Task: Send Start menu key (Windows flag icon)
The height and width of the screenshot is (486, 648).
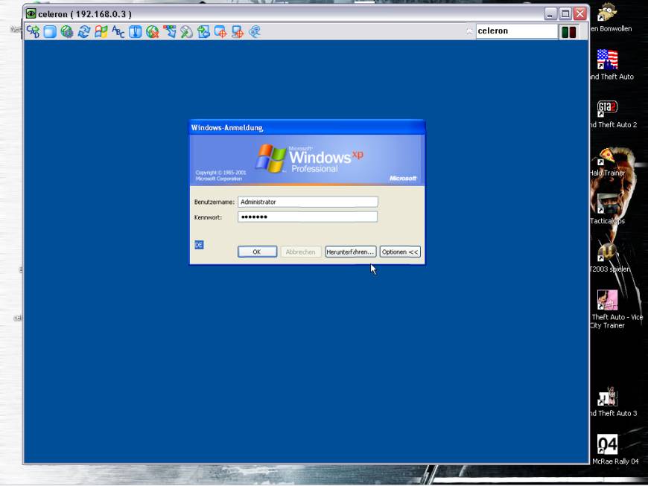Action: 101,31
